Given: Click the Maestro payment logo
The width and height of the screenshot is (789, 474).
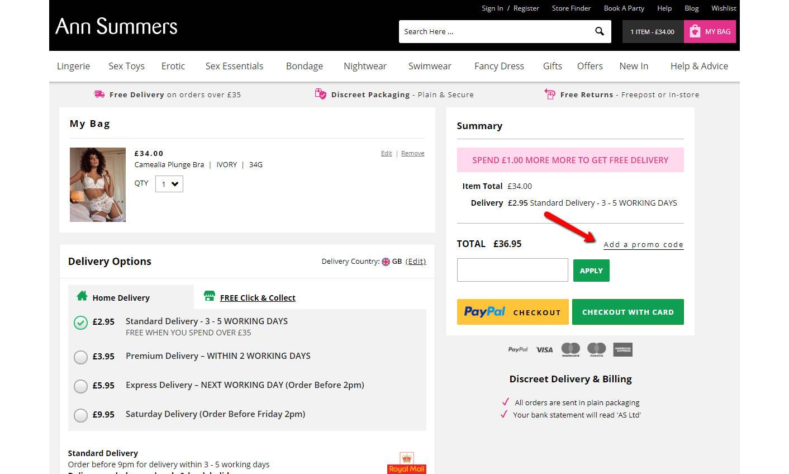Looking at the screenshot, I should [x=597, y=349].
